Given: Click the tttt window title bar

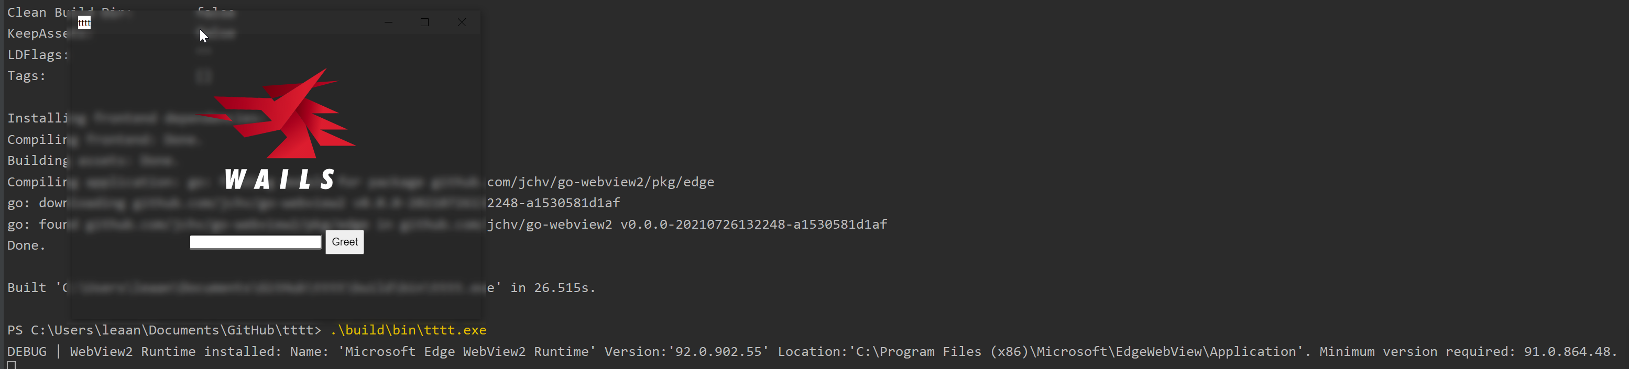Looking at the screenshot, I should coord(253,22).
